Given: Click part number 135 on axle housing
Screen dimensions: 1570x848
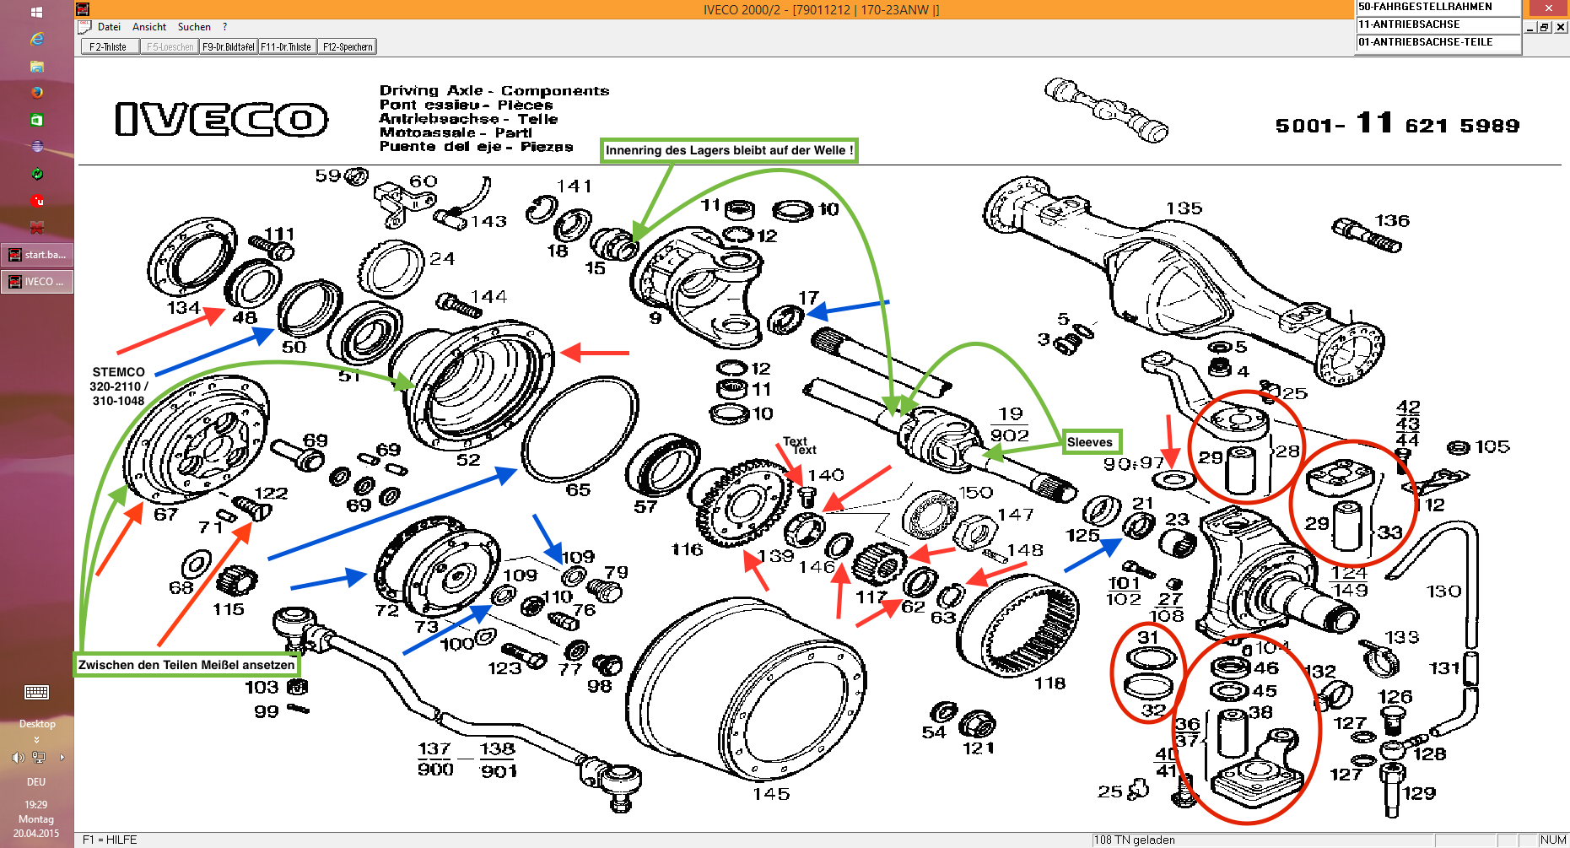Looking at the screenshot, I should click(x=1184, y=208).
